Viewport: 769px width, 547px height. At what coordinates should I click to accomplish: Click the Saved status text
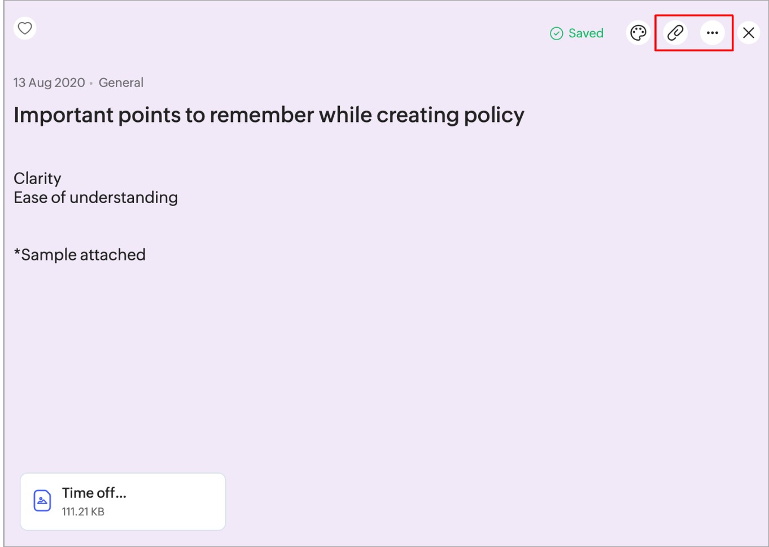(x=586, y=33)
